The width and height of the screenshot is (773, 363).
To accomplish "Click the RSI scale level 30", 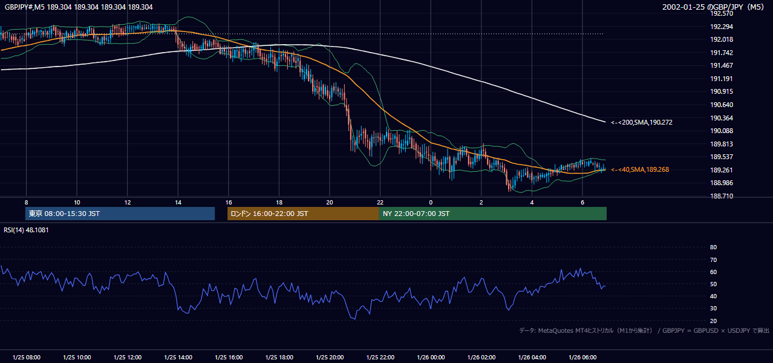I will [x=713, y=309].
